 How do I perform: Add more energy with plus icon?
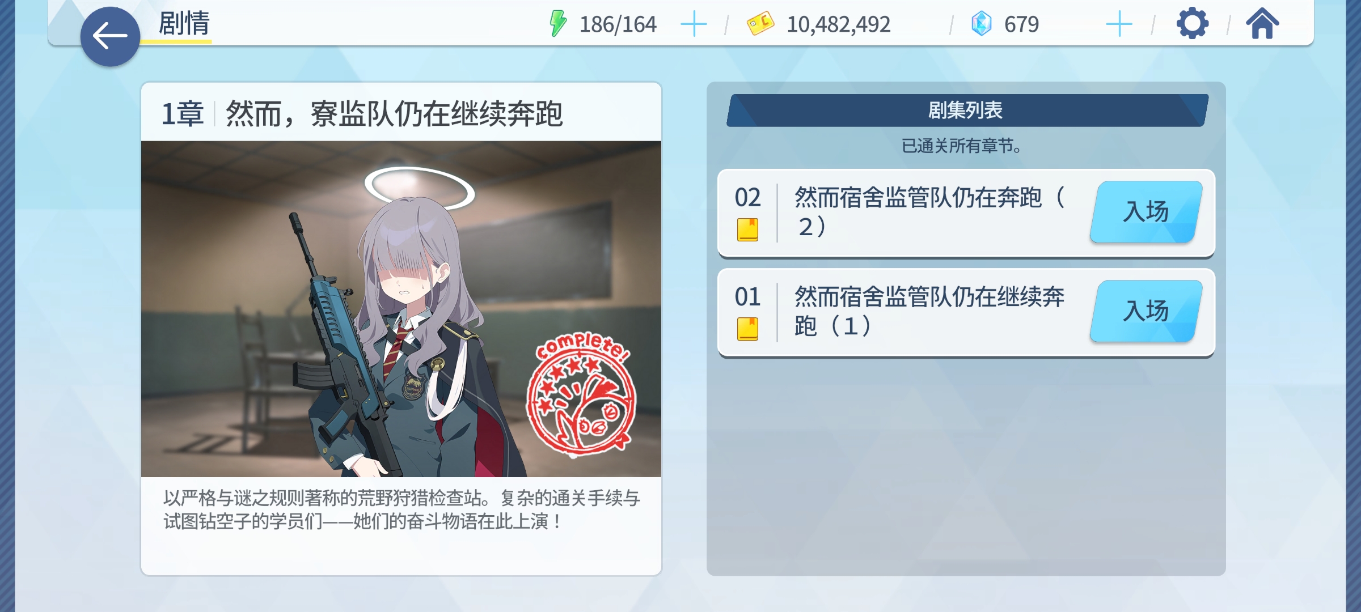pyautogui.click(x=694, y=24)
